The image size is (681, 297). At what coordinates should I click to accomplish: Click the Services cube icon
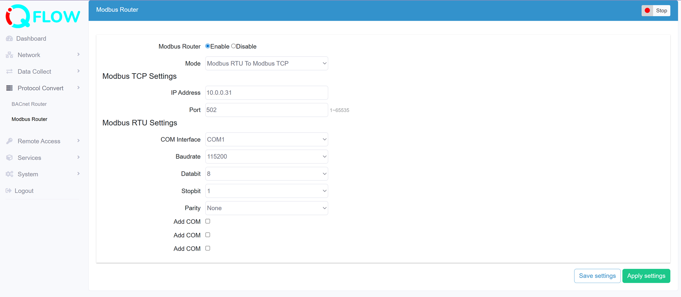click(10, 158)
